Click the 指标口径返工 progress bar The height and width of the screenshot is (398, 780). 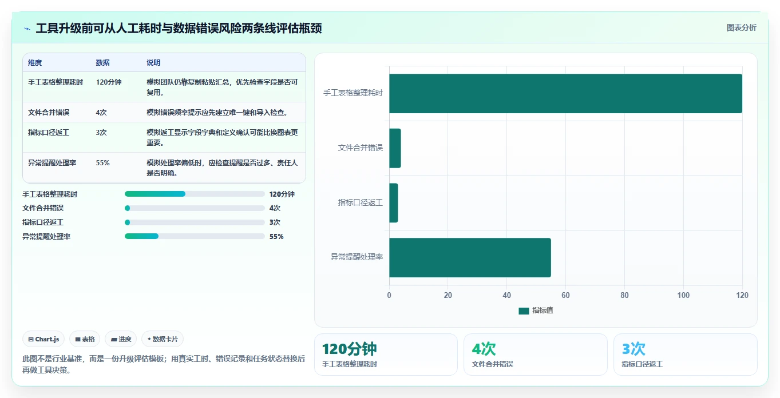(x=195, y=222)
